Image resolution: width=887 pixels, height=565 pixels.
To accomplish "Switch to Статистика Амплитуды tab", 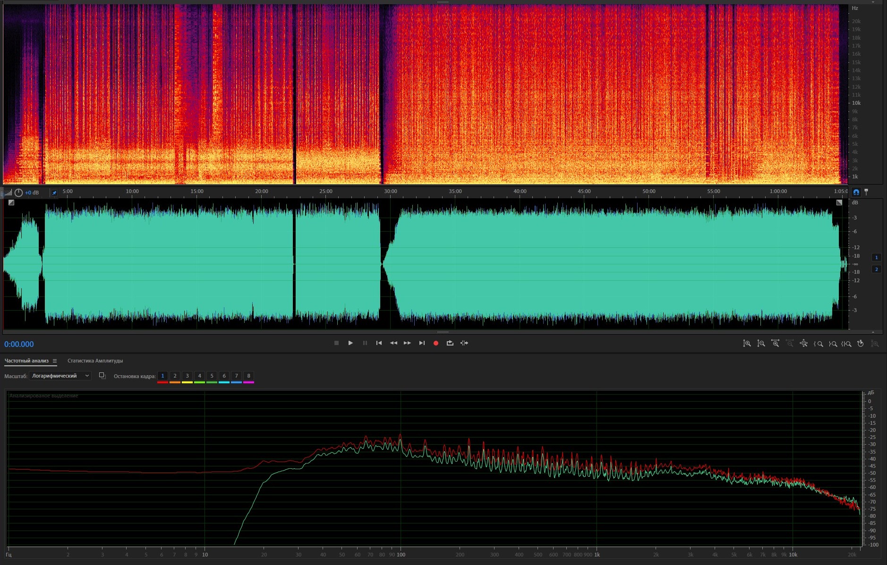I will point(95,361).
